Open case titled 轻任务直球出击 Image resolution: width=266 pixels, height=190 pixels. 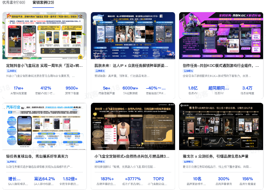37,156
